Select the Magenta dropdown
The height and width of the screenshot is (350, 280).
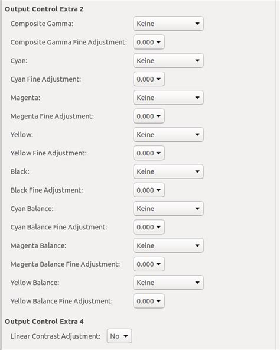tap(168, 98)
